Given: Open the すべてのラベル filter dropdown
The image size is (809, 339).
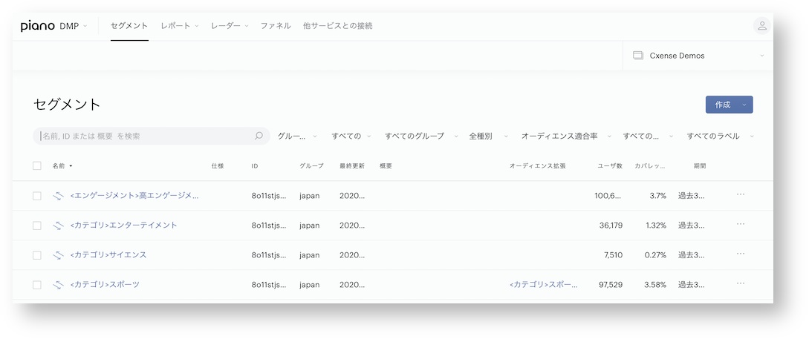Looking at the screenshot, I should pos(721,136).
